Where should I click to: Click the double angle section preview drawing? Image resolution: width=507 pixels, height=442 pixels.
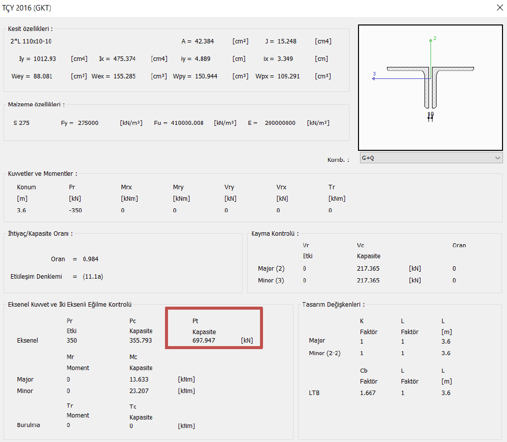(x=430, y=87)
